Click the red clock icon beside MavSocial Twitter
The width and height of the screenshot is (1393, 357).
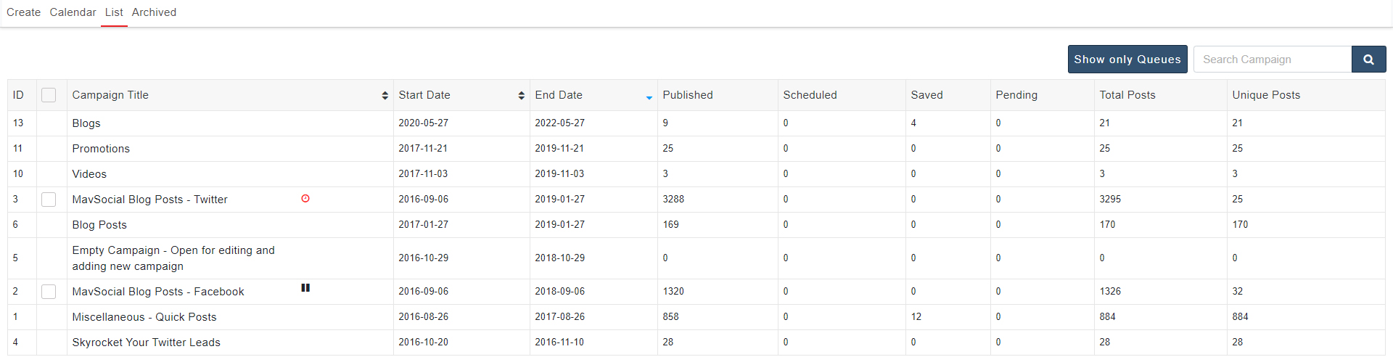(x=305, y=199)
